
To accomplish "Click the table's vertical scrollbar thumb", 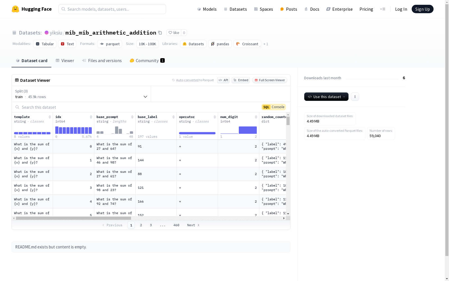I will (288, 121).
